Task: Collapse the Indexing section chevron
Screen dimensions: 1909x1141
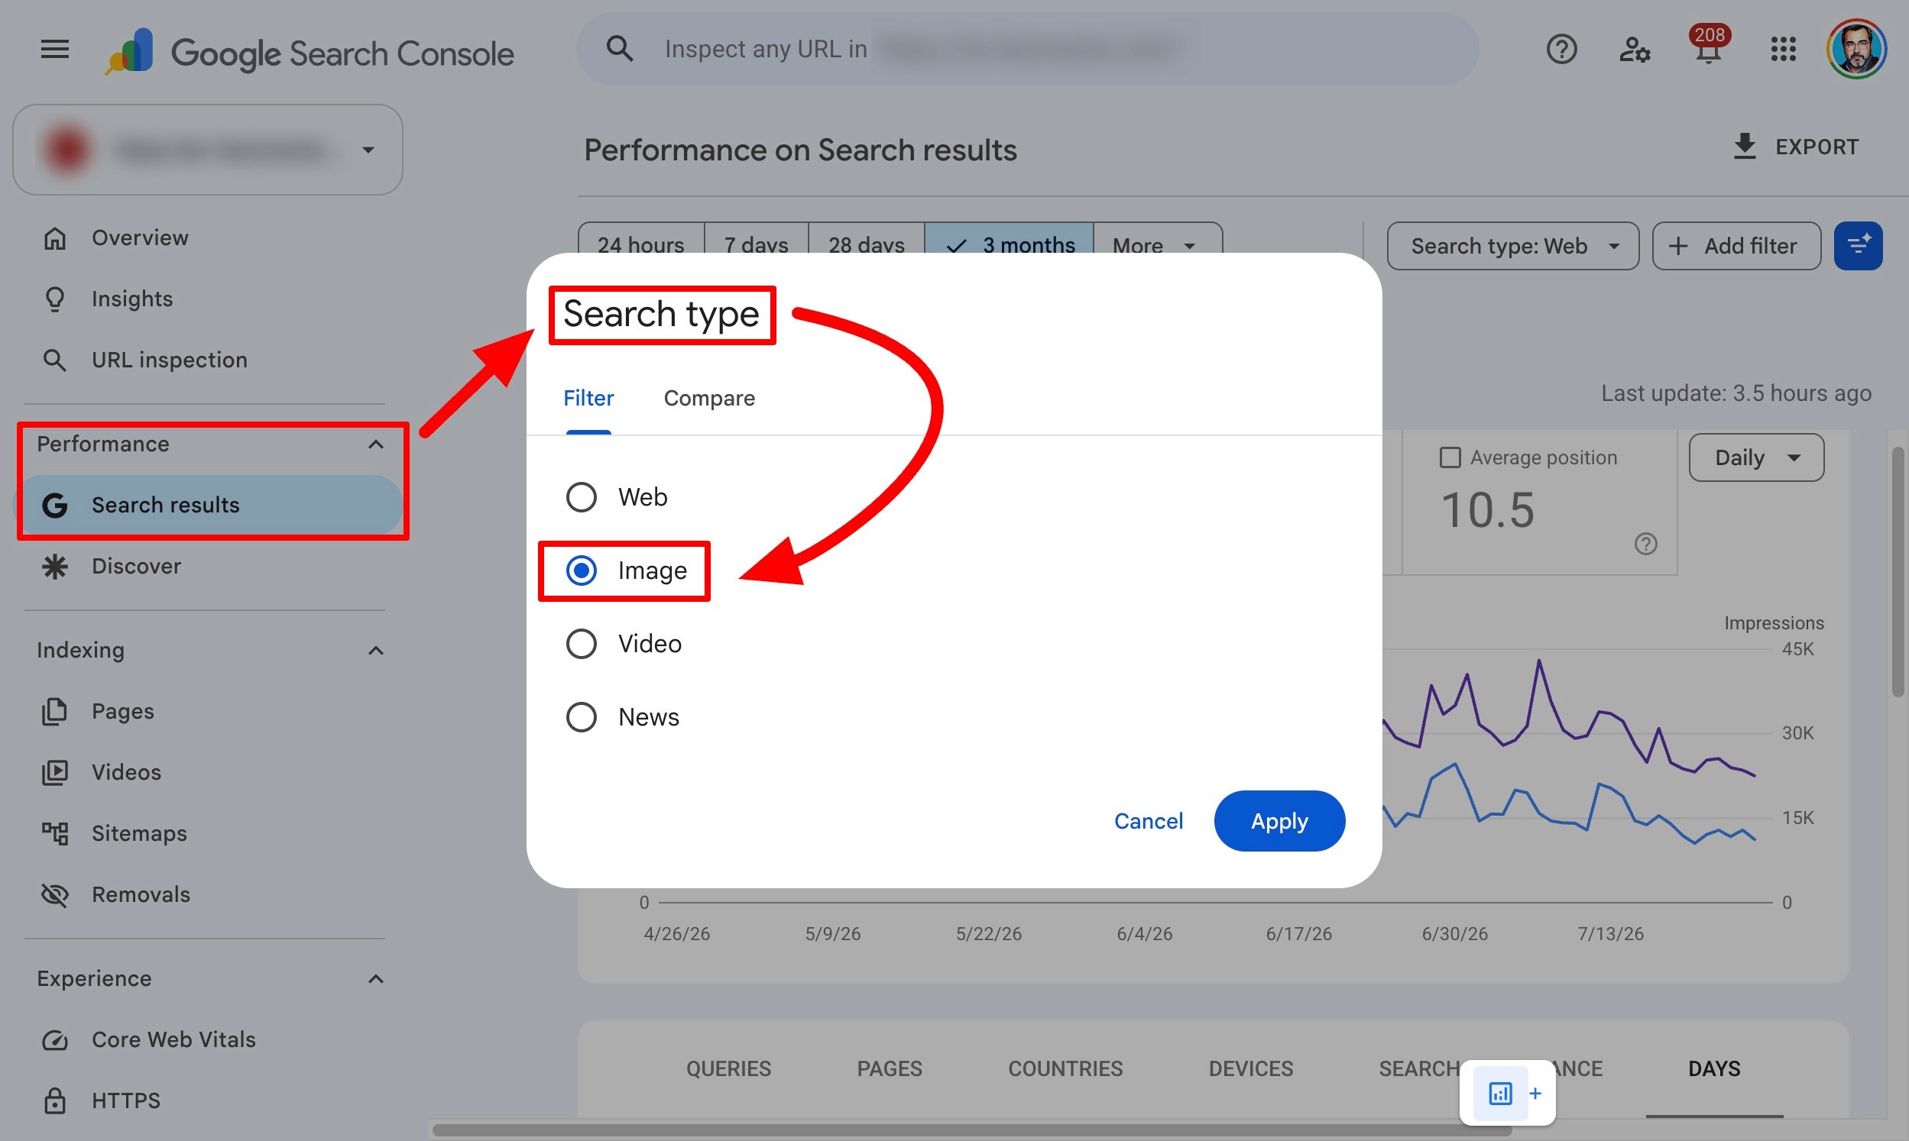Action: (x=375, y=651)
